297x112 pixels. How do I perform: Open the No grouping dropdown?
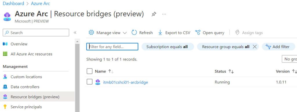coord(289,59)
